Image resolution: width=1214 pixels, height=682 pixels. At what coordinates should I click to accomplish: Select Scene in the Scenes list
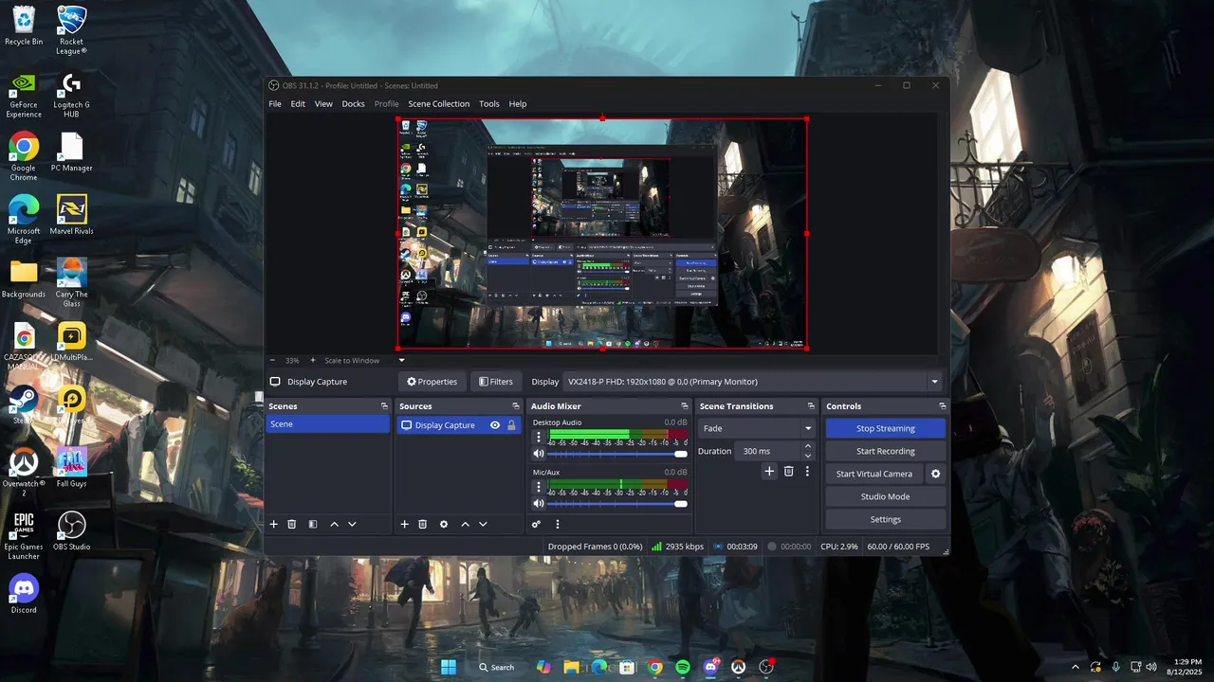[x=327, y=424]
